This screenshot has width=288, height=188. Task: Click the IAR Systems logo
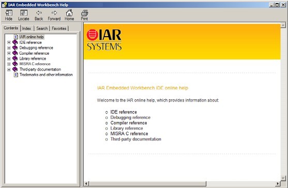pyautogui.click(x=104, y=40)
